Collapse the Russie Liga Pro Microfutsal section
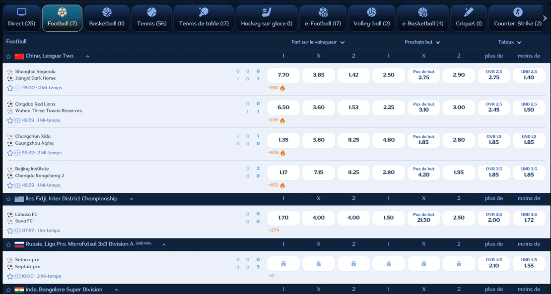The height and width of the screenshot is (294, 551). tap(164, 244)
